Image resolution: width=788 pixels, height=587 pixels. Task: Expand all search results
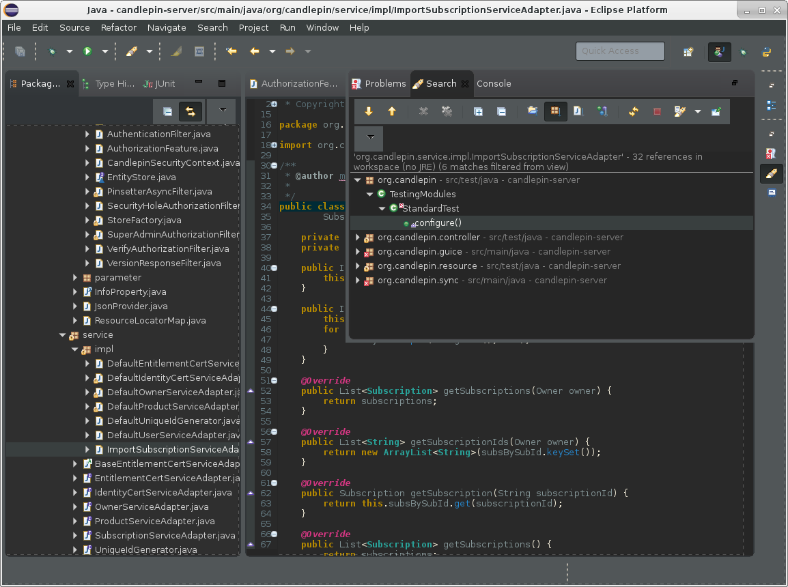pos(479,111)
